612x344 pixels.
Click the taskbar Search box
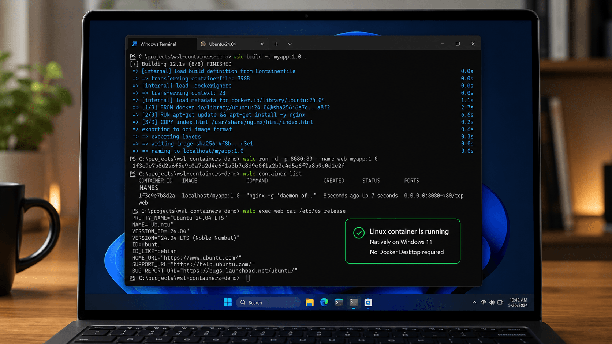[268, 302]
